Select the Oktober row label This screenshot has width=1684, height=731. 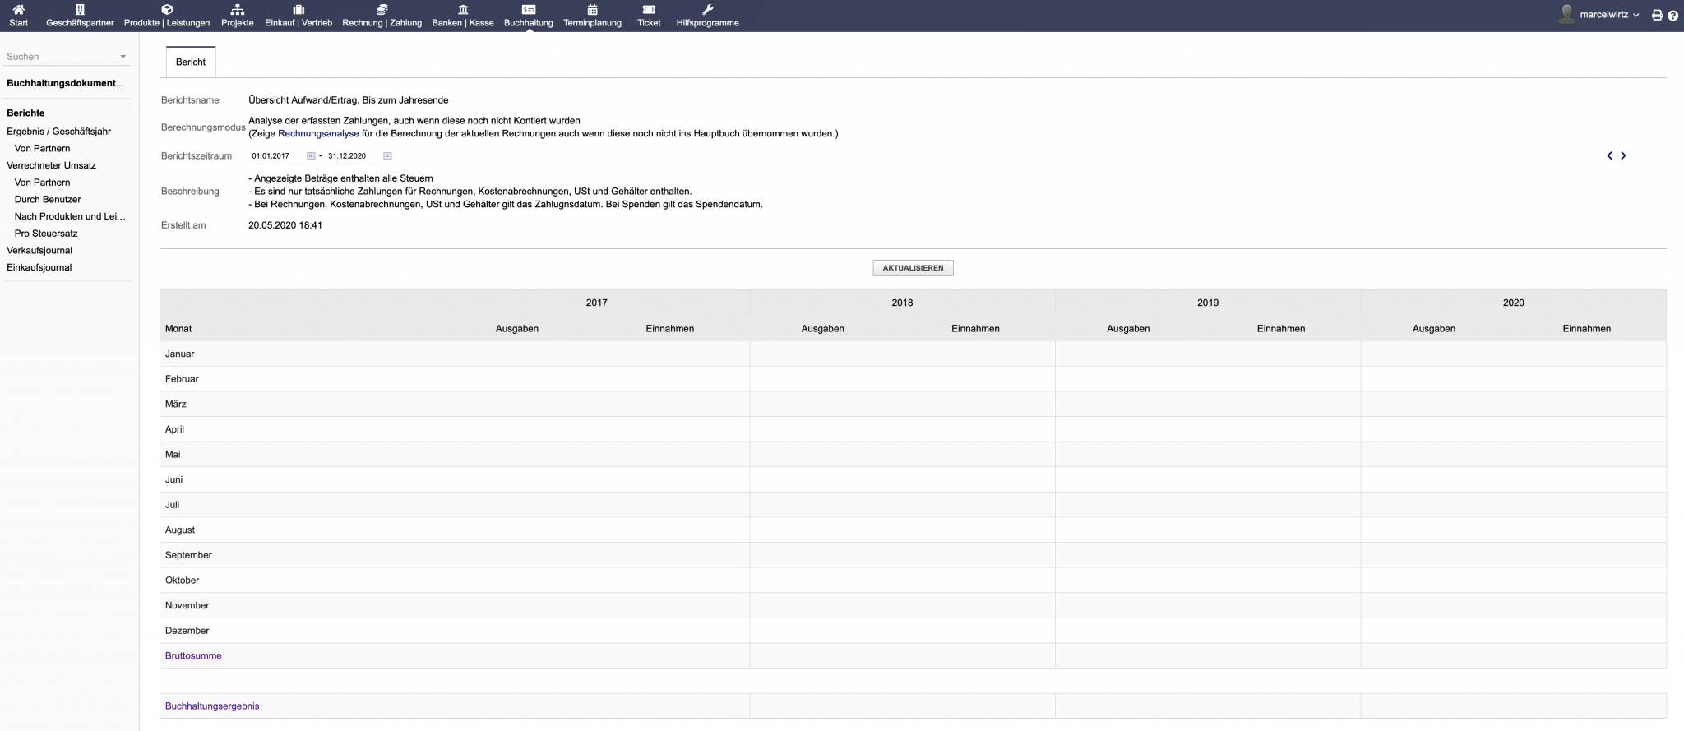tap(182, 581)
